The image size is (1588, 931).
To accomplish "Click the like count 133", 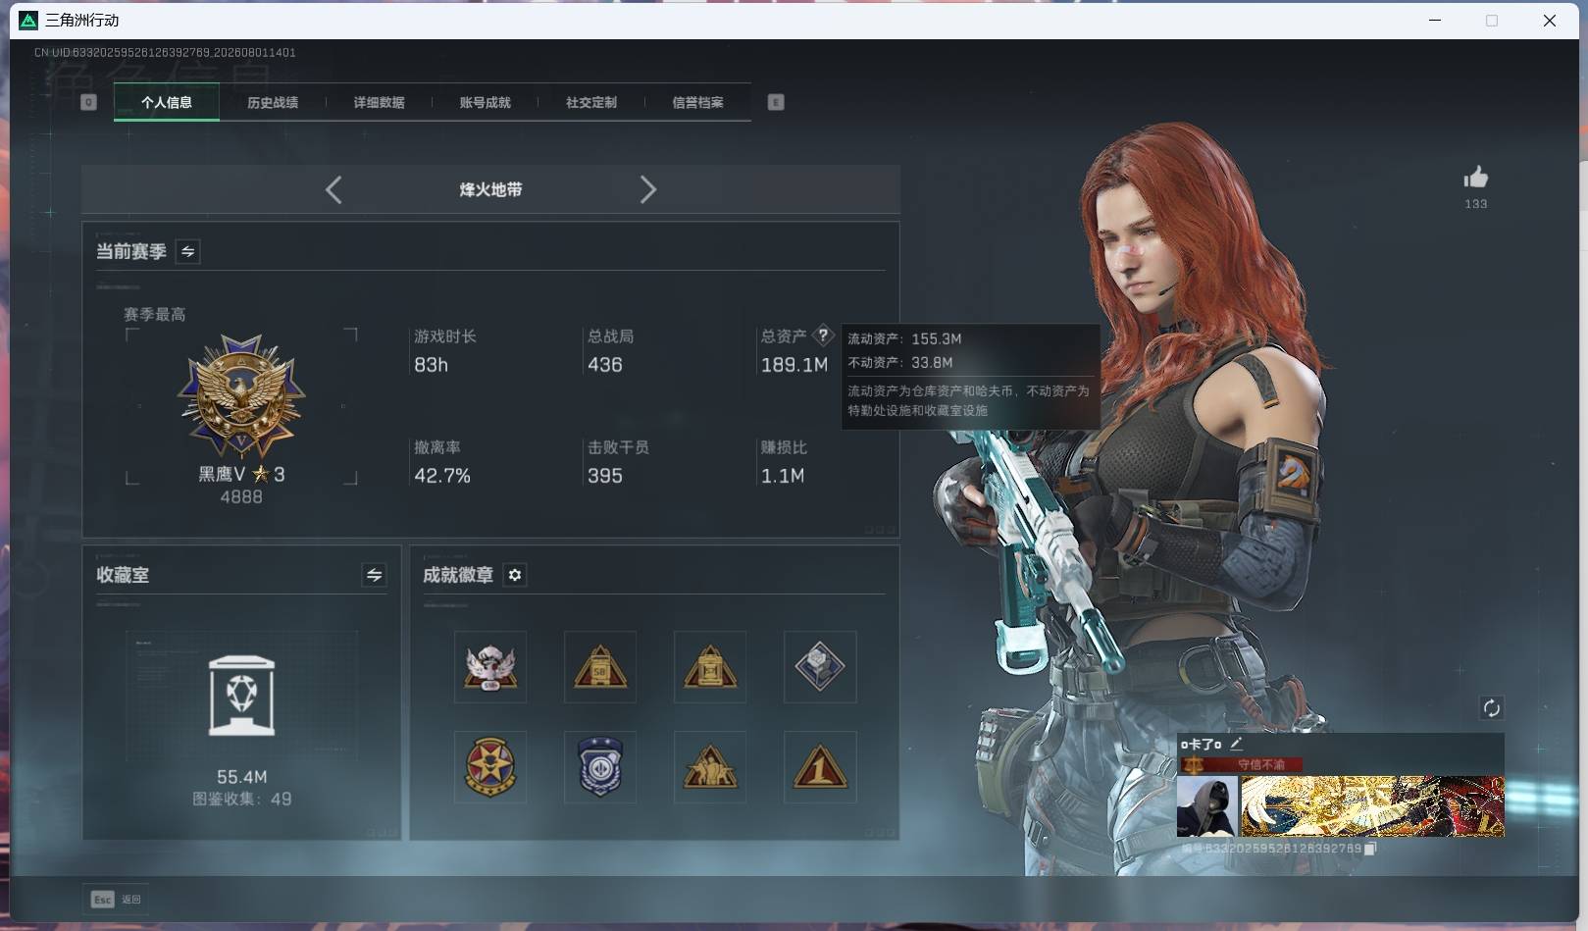I will (1475, 204).
